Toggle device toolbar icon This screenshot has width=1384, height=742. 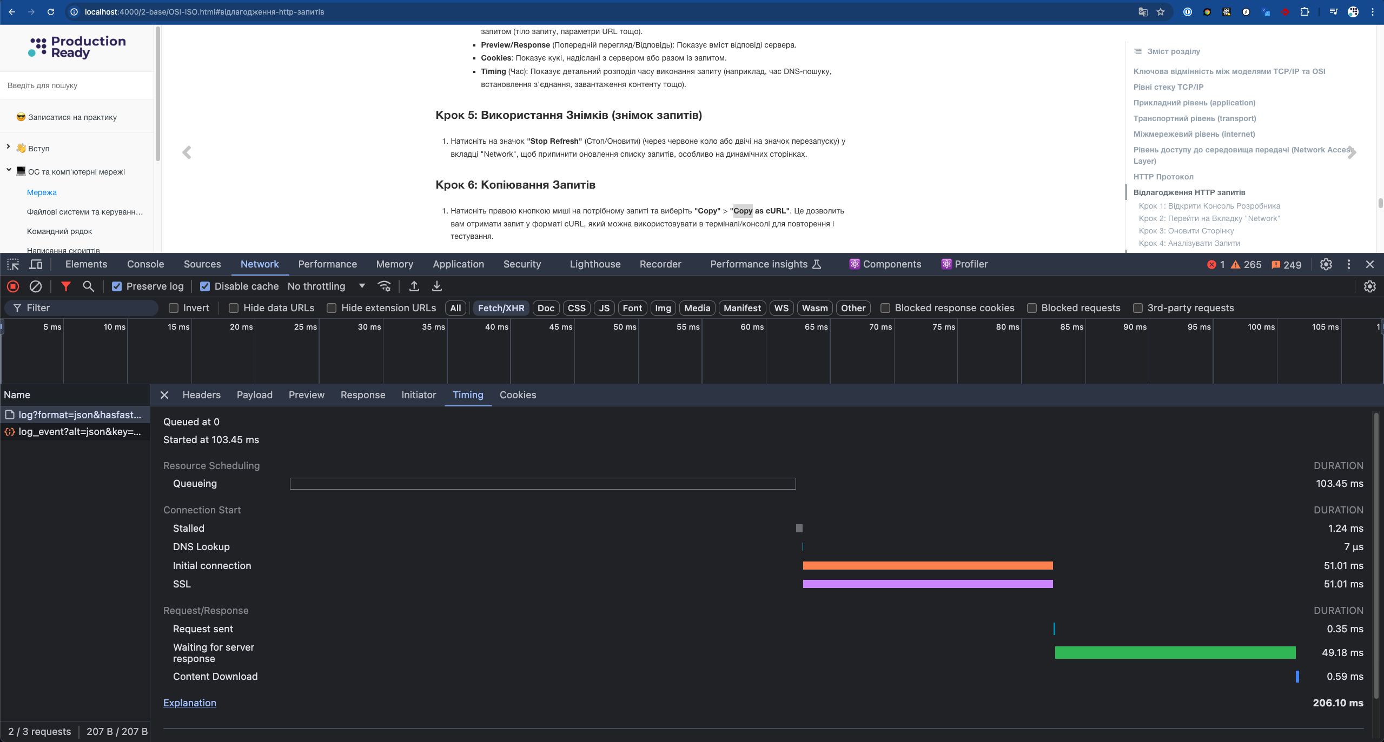coord(36,264)
